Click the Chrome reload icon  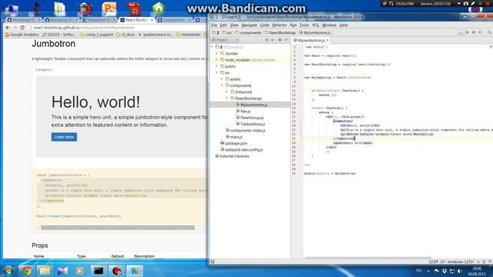22,28
